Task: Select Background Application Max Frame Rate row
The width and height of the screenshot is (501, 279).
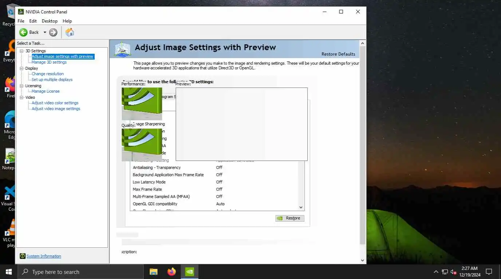Action: pos(214,175)
